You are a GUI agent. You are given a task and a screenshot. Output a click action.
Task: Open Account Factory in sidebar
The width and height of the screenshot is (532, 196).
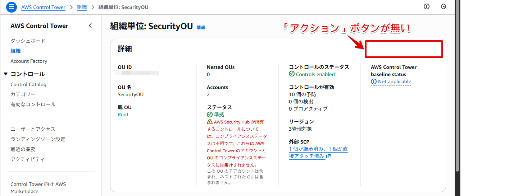[29, 61]
